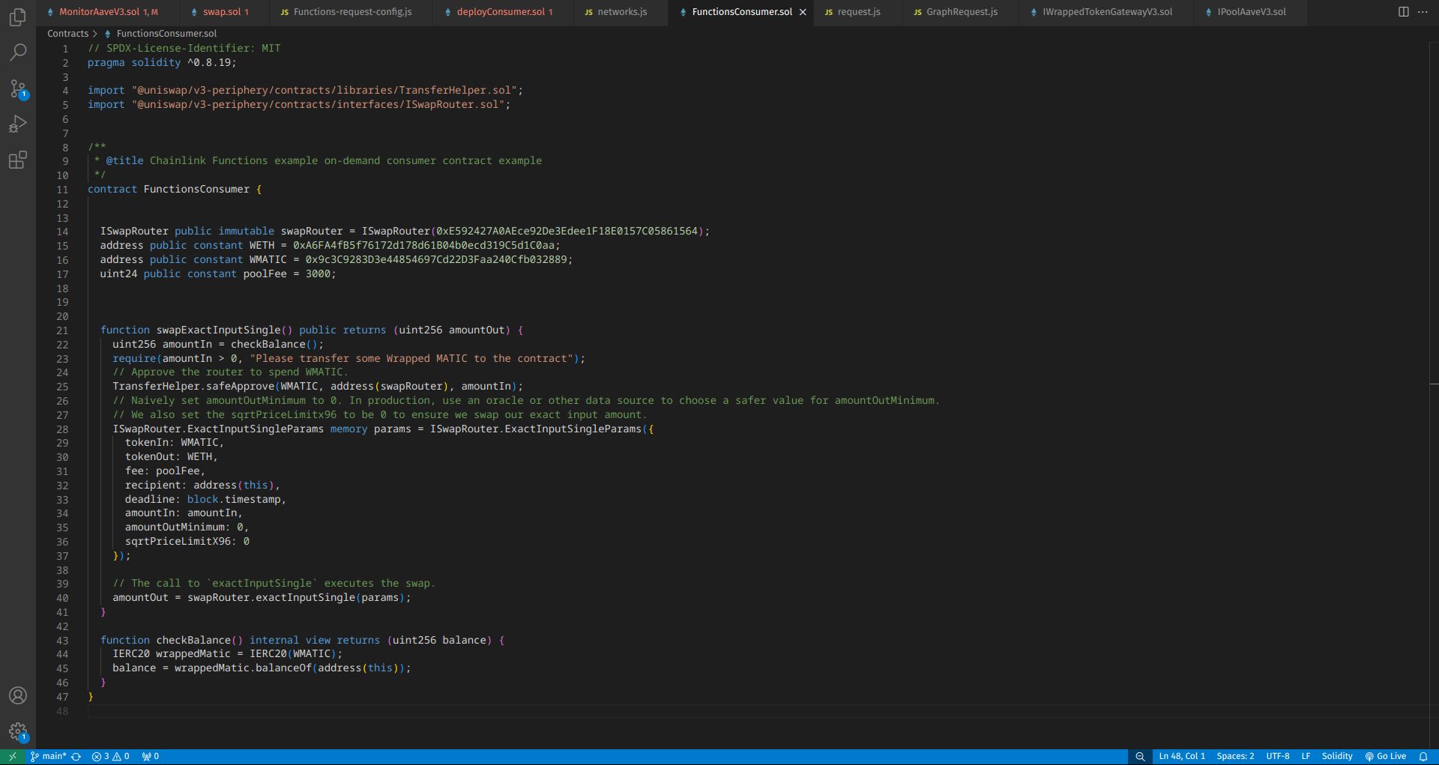
Task: Open the Search view in activity bar
Action: 18,52
